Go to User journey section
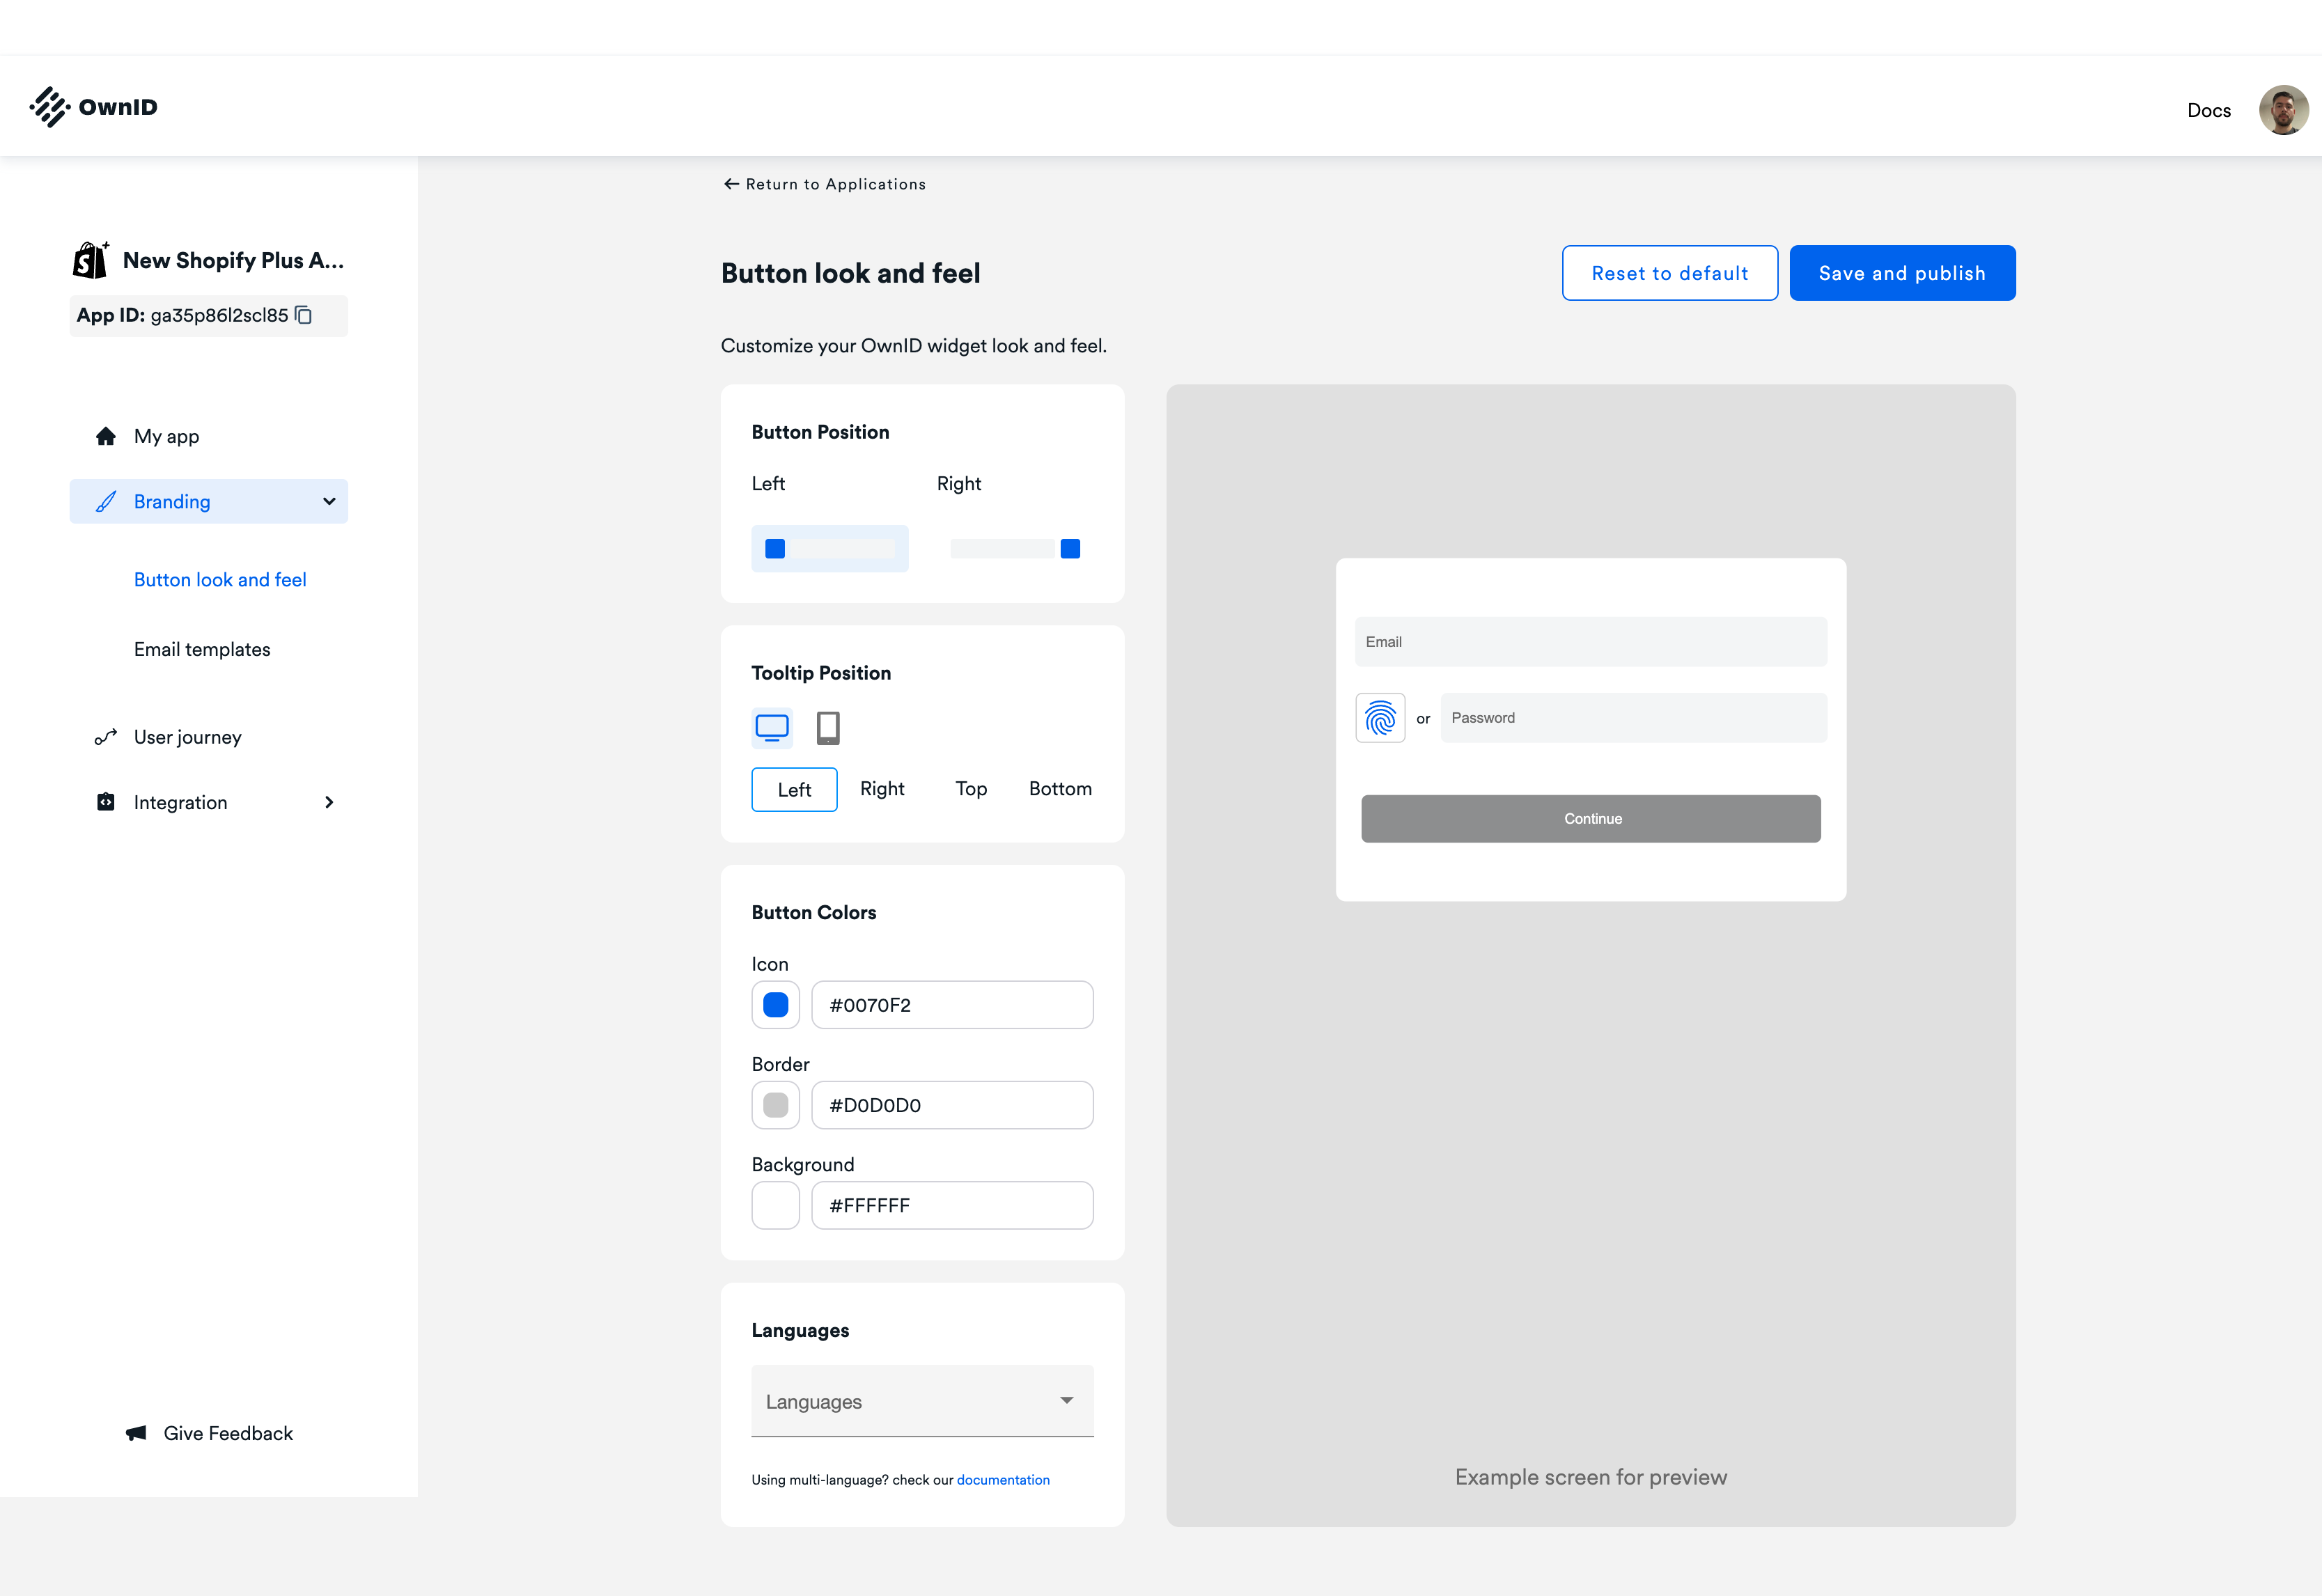This screenshot has height=1596, width=2322. pos(187,737)
